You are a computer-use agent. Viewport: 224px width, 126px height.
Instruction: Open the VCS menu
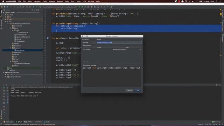pyautogui.click(x=84, y=1)
